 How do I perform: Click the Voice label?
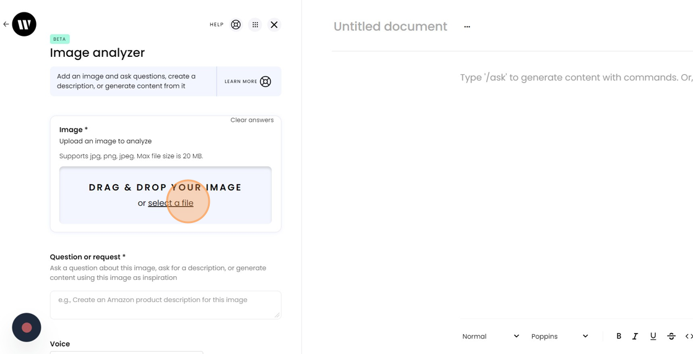[x=59, y=344]
